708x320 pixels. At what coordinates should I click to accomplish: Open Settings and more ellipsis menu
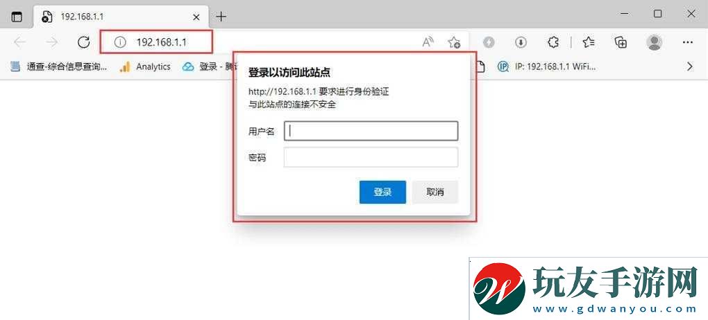tap(688, 42)
